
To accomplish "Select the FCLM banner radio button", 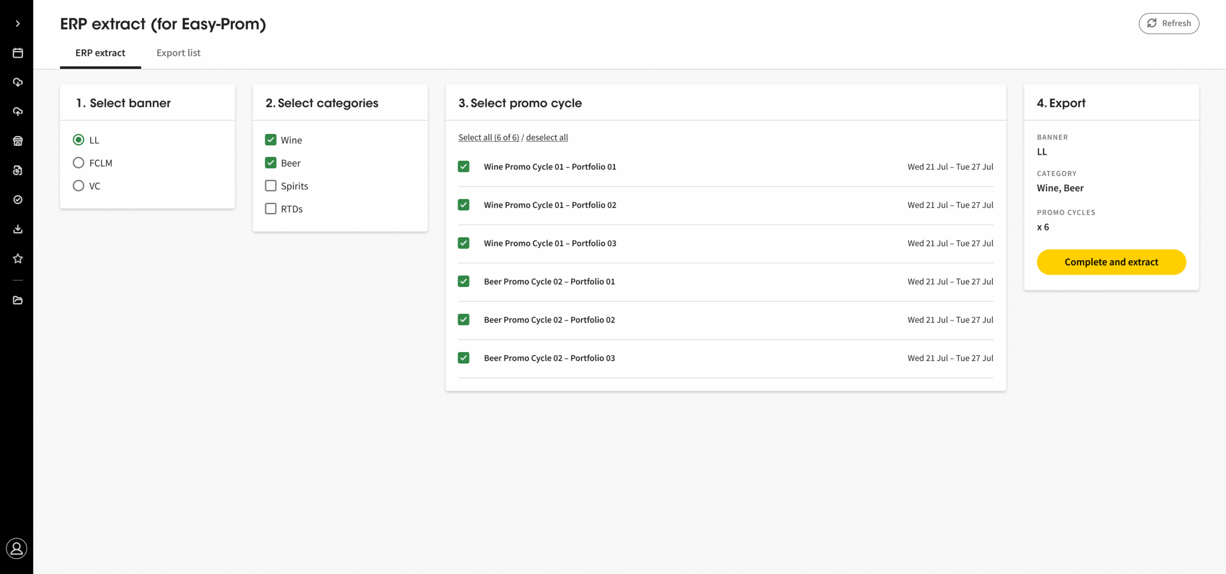I will [x=79, y=163].
